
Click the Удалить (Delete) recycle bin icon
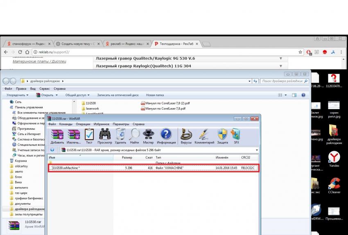[120, 136]
